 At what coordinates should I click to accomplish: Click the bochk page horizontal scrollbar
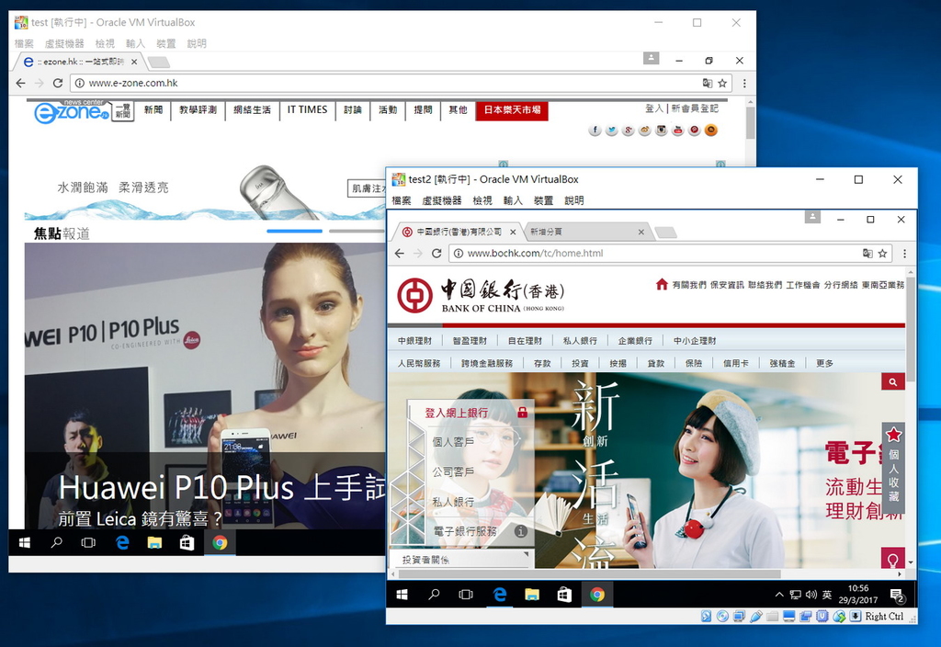(x=589, y=574)
